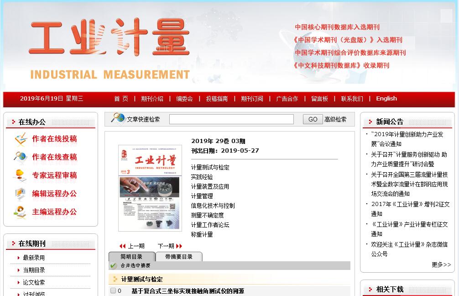The height and width of the screenshot is (296, 459).
Task: Open 高级检索 advanced search link
Action: [x=335, y=119]
